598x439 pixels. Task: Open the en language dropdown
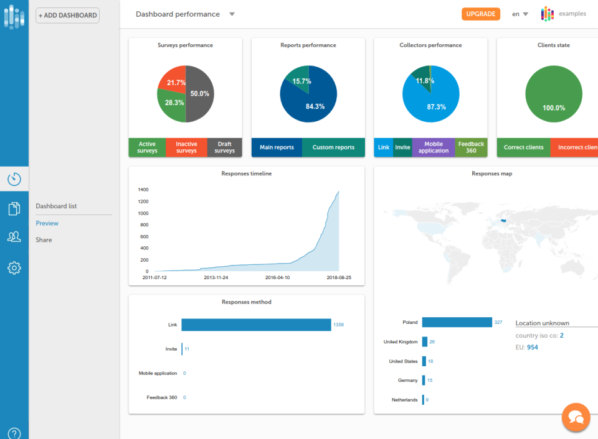[x=520, y=14]
